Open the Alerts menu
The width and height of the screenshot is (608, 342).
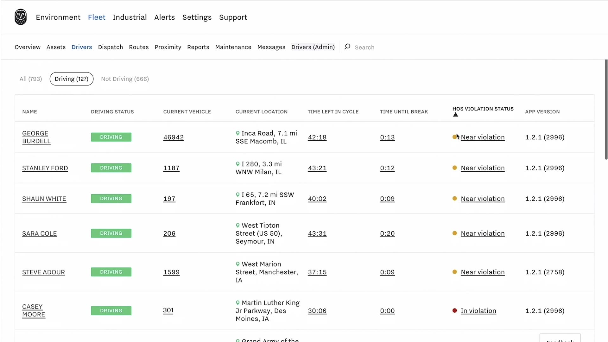(x=164, y=17)
